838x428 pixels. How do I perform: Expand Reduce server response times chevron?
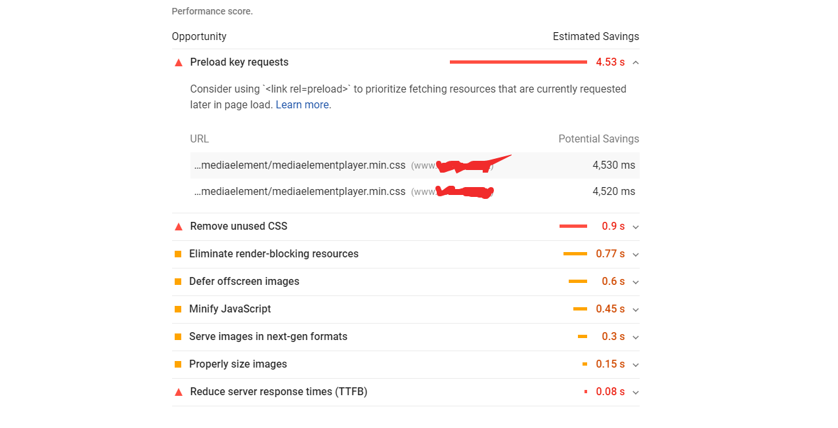point(635,393)
